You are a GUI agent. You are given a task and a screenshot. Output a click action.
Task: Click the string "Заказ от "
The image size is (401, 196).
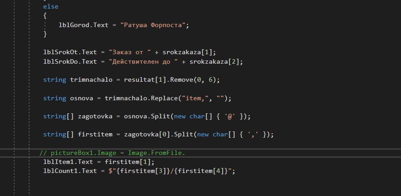tap(130, 52)
